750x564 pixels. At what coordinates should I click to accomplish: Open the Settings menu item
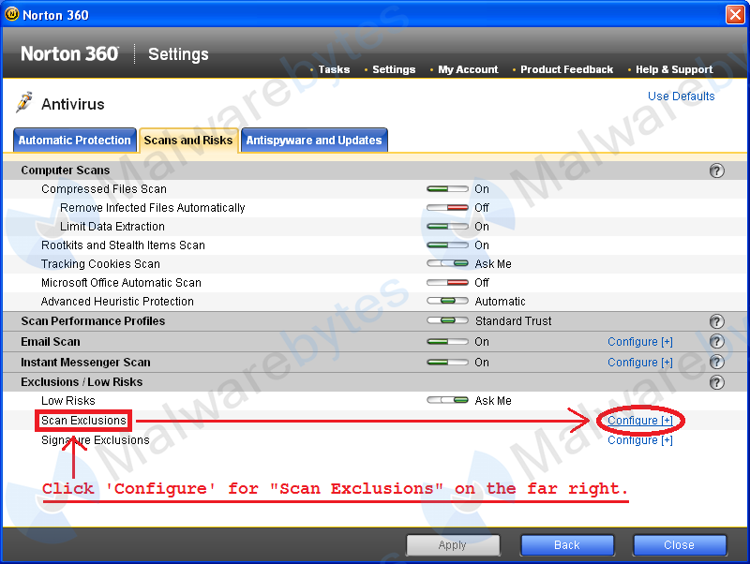pyautogui.click(x=394, y=69)
